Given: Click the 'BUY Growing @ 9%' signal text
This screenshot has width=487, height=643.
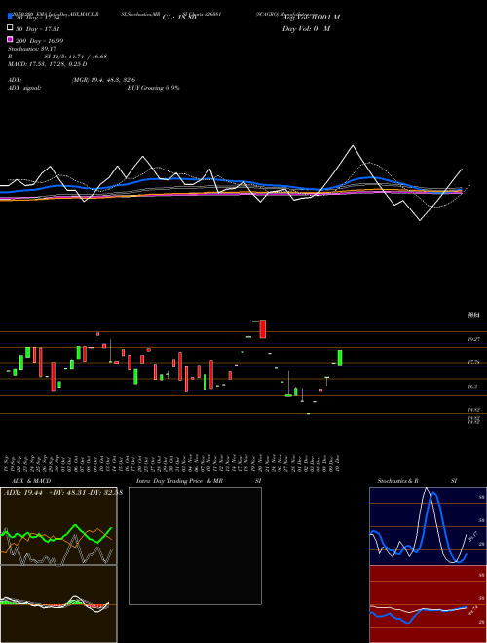Looking at the screenshot, I should (153, 88).
